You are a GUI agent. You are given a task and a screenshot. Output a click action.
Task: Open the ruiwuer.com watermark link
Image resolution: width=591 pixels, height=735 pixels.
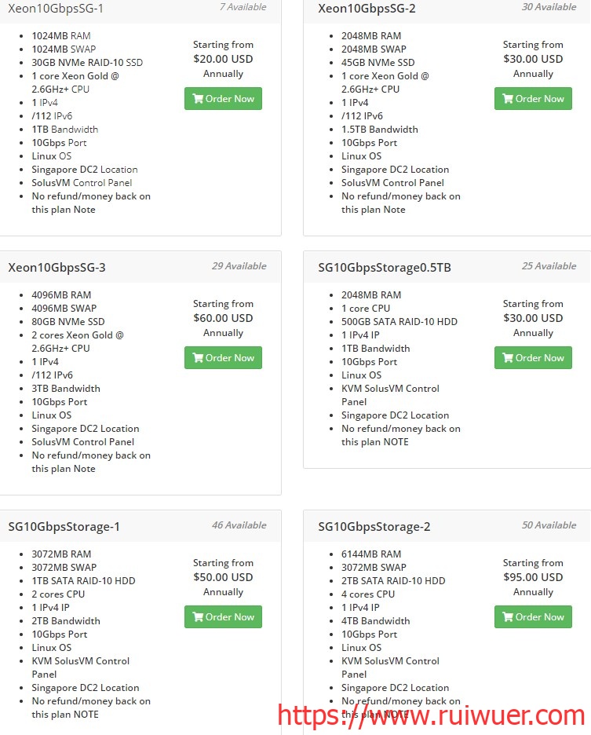[432, 715]
